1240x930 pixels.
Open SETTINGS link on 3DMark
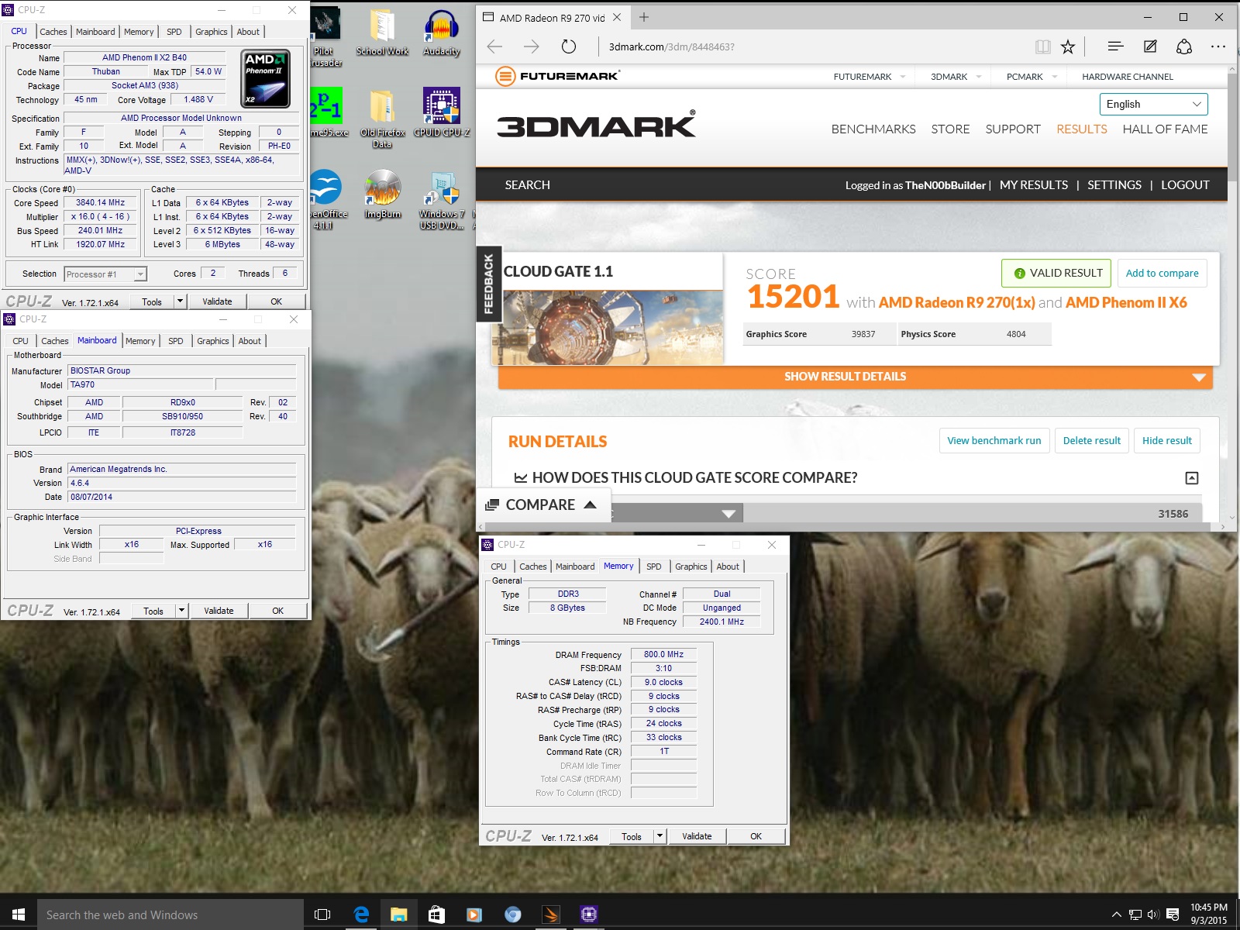point(1114,185)
